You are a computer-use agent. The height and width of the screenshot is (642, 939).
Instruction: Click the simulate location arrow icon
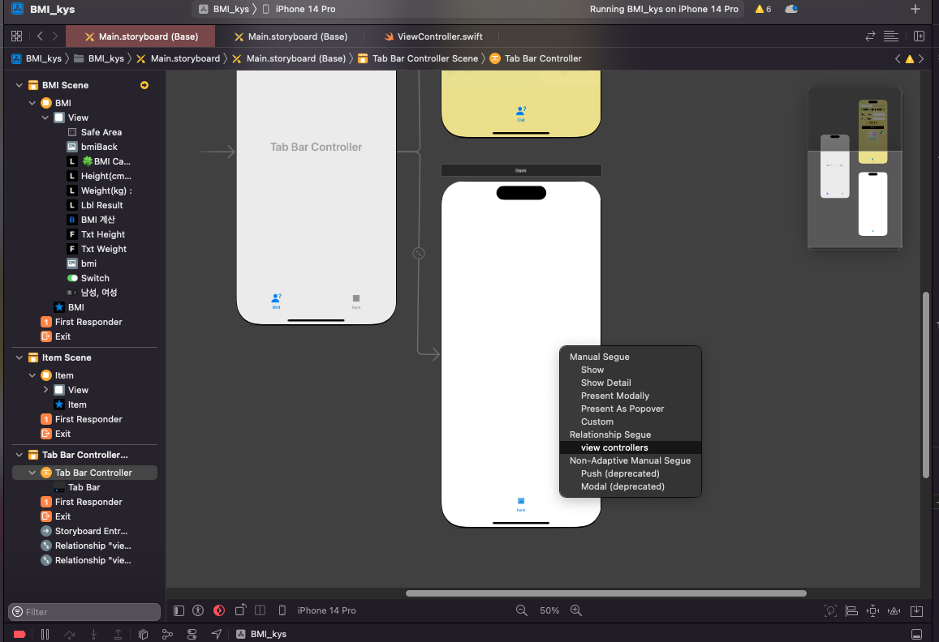216,634
